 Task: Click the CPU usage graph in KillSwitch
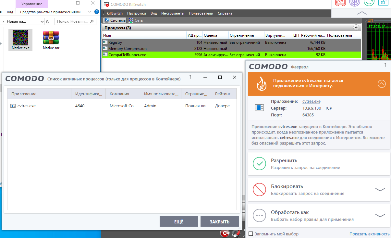[x=378, y=42]
